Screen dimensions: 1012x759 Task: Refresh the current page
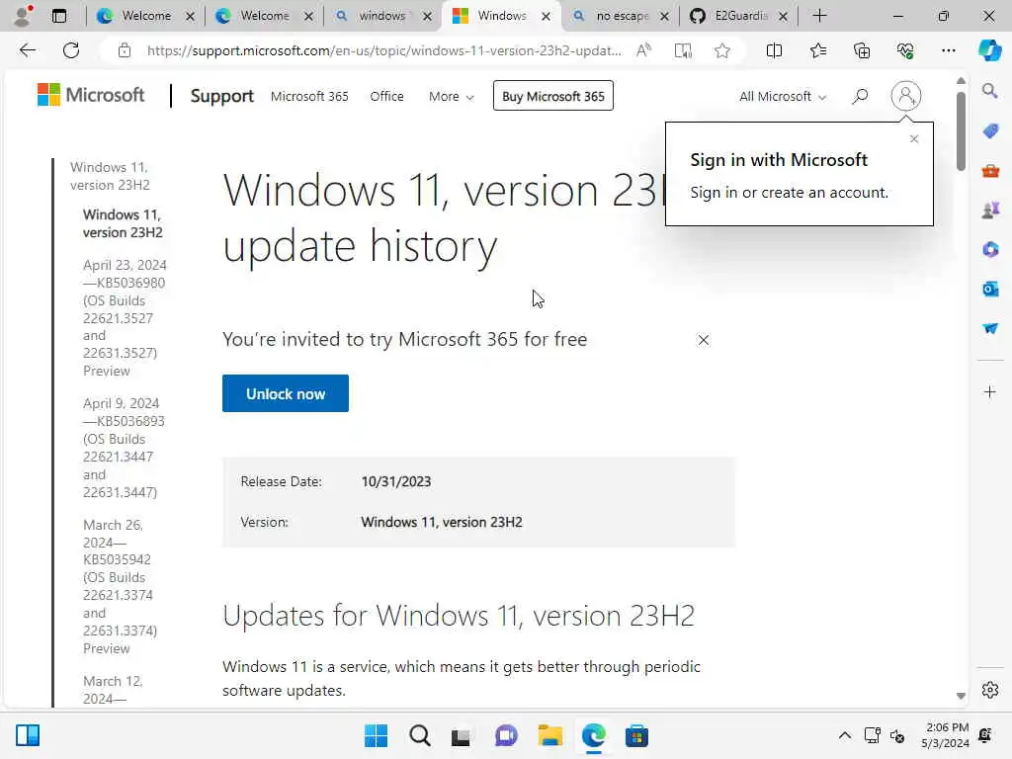(71, 50)
